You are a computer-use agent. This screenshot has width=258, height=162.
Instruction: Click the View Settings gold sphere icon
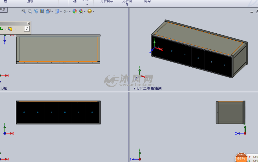89,11
